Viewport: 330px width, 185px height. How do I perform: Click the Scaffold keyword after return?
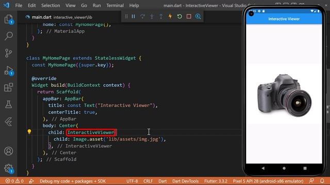coord(67,92)
